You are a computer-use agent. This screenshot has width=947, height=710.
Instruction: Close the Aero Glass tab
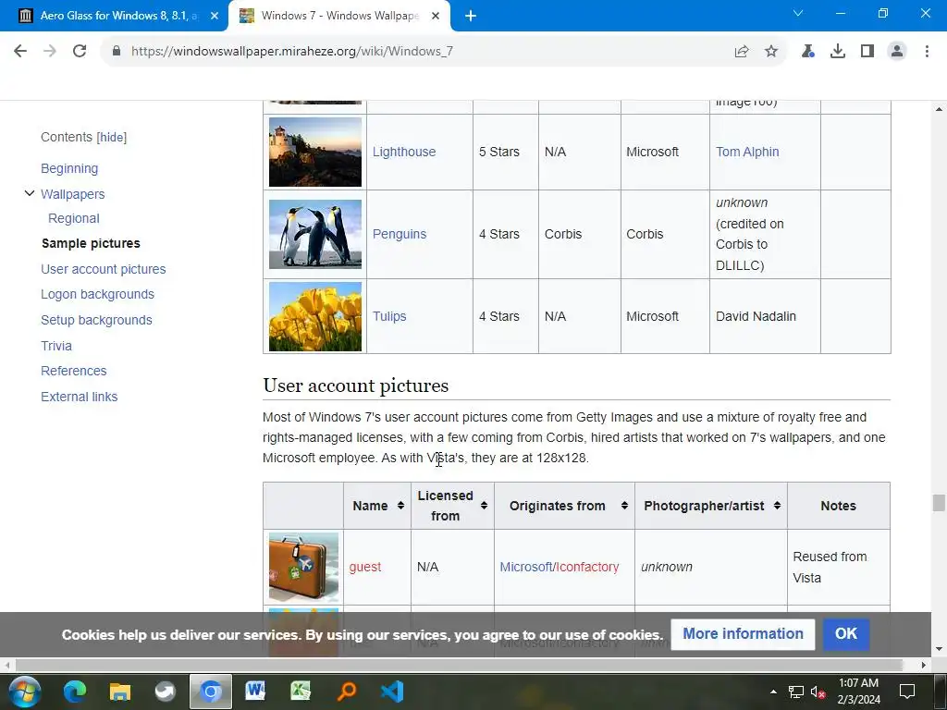pyautogui.click(x=215, y=17)
